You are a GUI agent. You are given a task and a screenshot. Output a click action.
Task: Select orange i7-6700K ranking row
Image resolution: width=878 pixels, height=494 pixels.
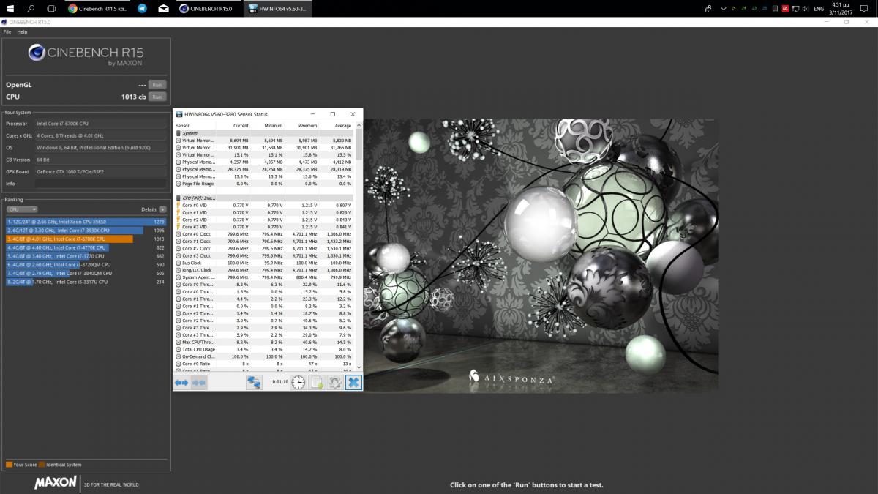point(86,239)
